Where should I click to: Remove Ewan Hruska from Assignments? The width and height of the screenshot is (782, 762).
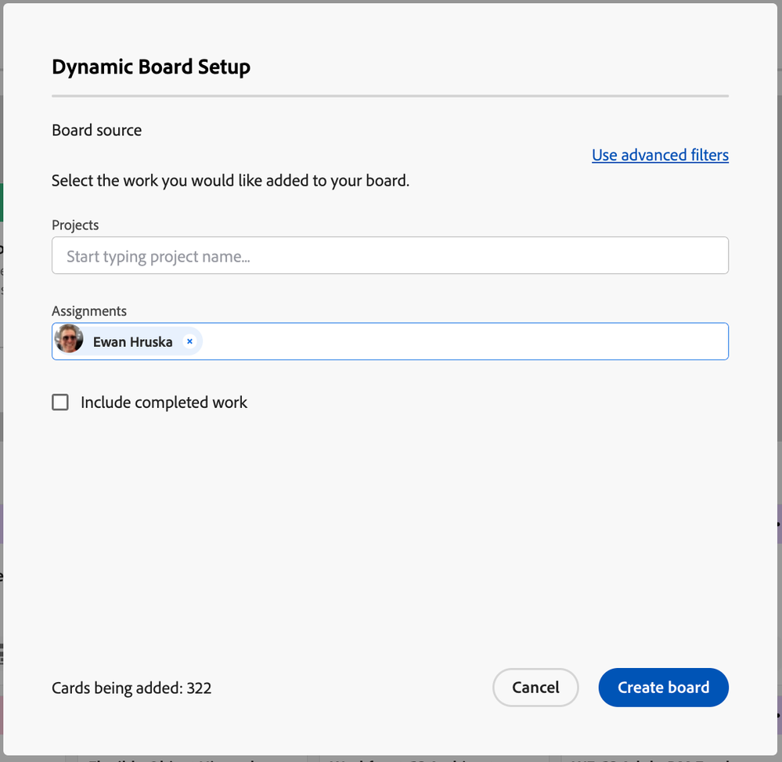pos(189,341)
